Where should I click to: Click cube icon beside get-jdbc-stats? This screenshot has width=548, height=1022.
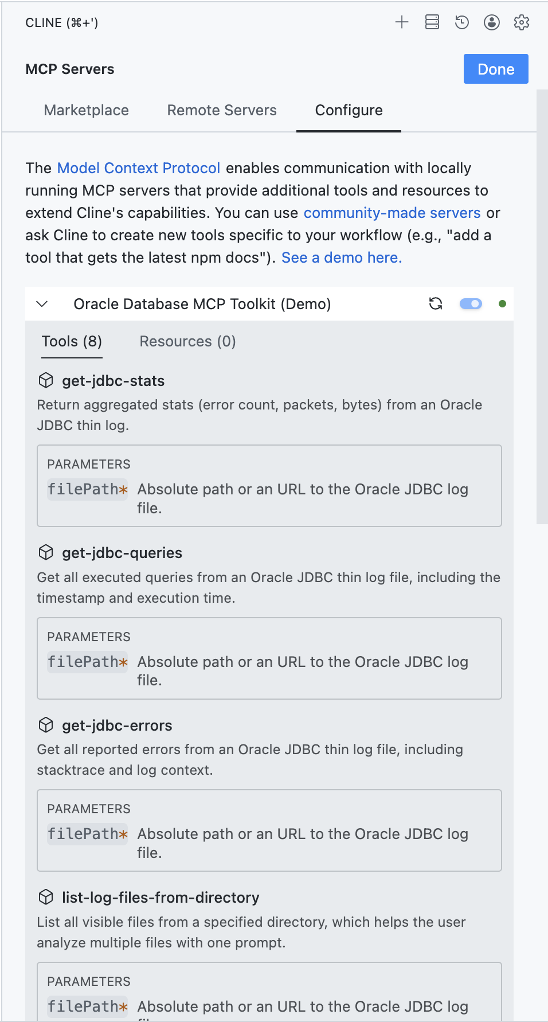(x=46, y=380)
